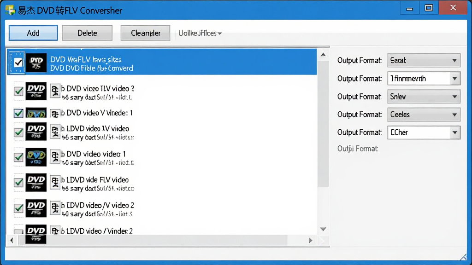Click the Delete button

click(x=87, y=33)
